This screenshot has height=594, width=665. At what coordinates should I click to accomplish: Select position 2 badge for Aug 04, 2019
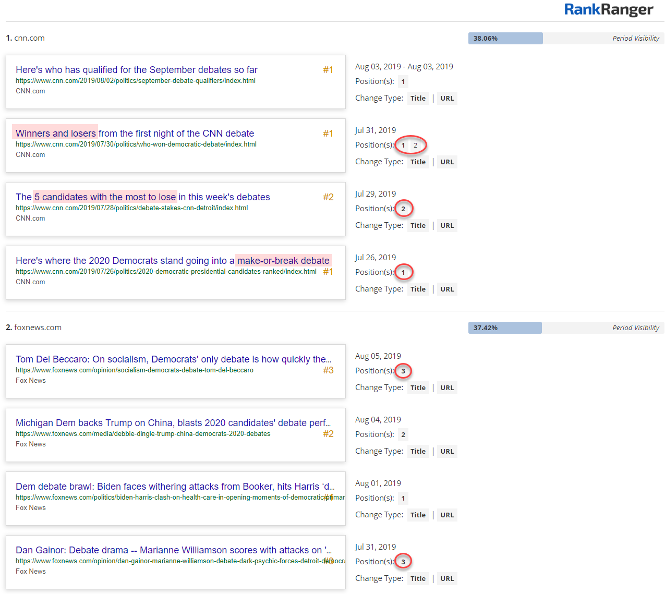point(403,434)
